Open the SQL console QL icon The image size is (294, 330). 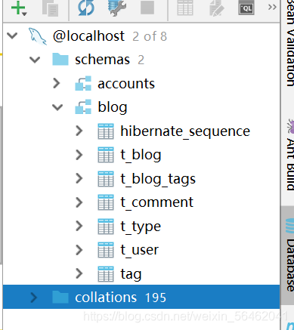[x=246, y=8]
